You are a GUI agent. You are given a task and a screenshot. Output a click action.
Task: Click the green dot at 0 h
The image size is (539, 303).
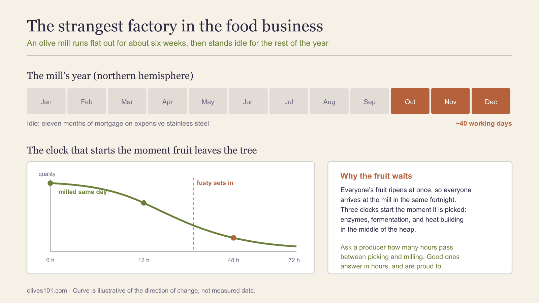click(50, 183)
